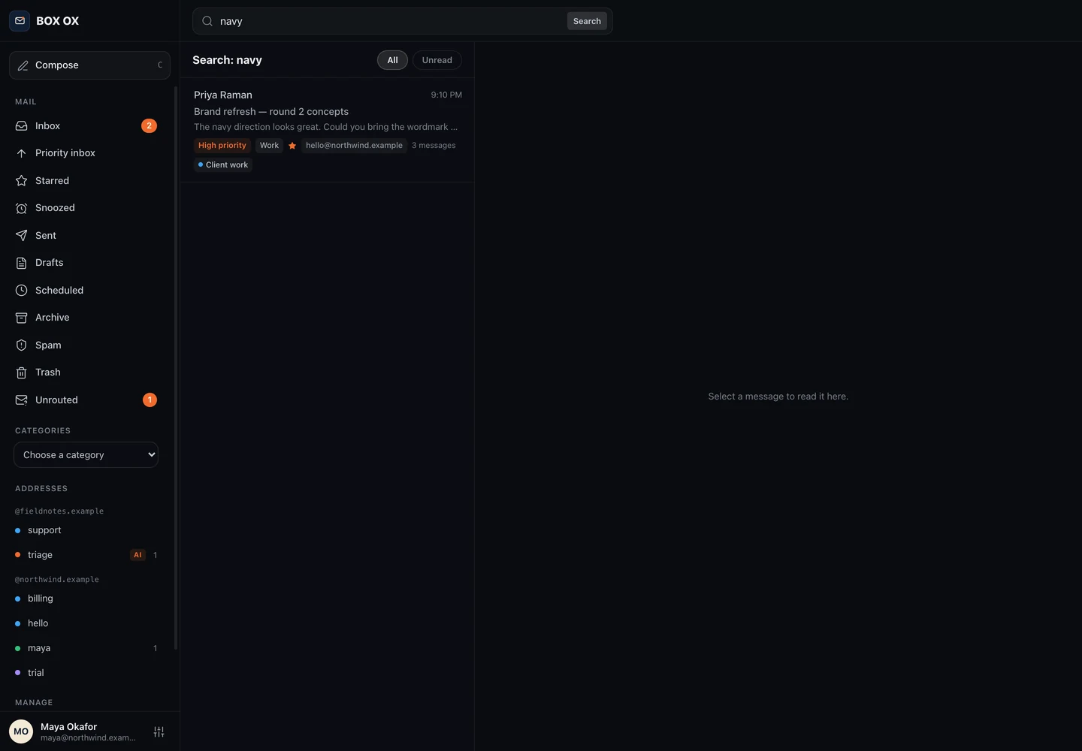The width and height of the screenshot is (1082, 751).
Task: Click the Inbox tray icon
Action: click(22, 126)
